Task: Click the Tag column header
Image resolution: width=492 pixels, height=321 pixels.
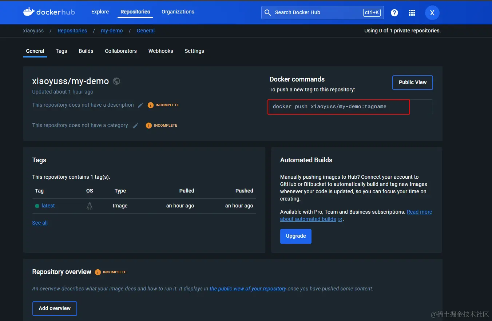Action: (39, 191)
